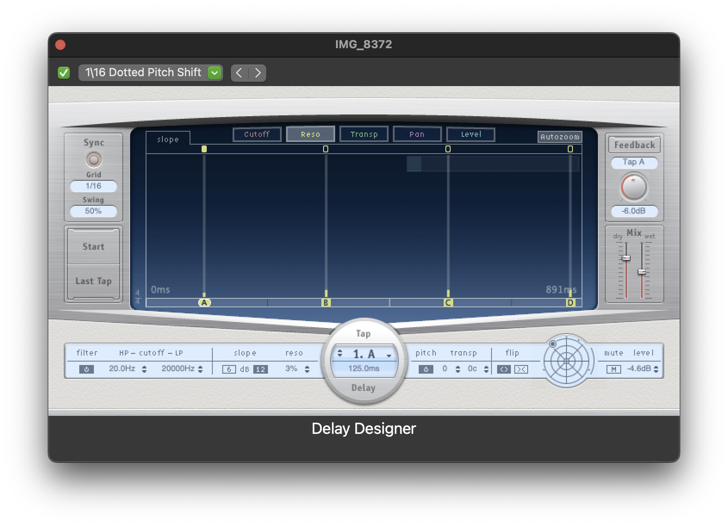Click the surround pan circle pad
The width and height of the screenshot is (728, 526).
pos(566,361)
